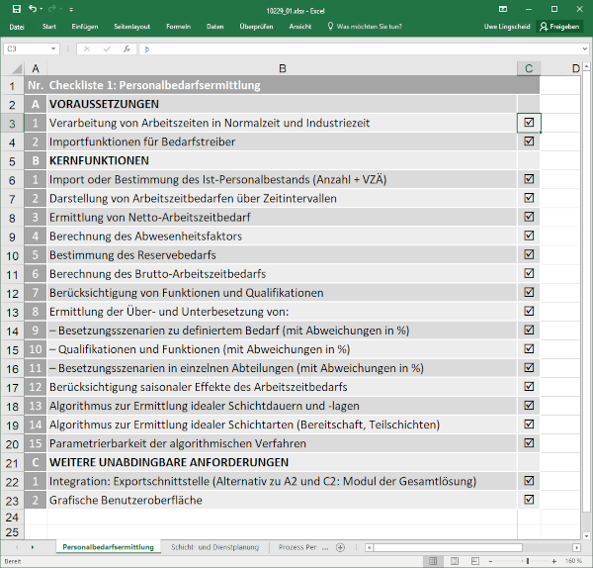Open the Einfügen ribbon tab
This screenshot has width=593, height=568.
(x=85, y=27)
